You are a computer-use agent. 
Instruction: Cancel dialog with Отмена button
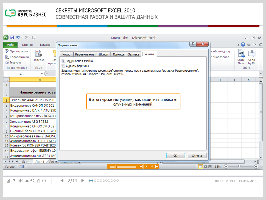[x=197, y=155]
